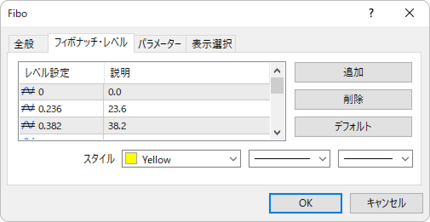Confirm with the OK button
The image size is (430, 222).
click(306, 203)
